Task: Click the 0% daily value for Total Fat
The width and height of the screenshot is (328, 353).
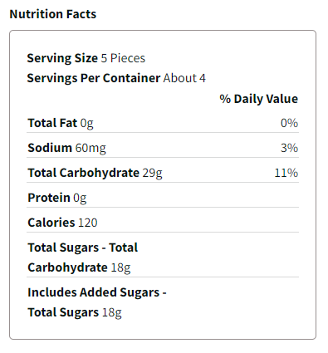Action: click(289, 123)
